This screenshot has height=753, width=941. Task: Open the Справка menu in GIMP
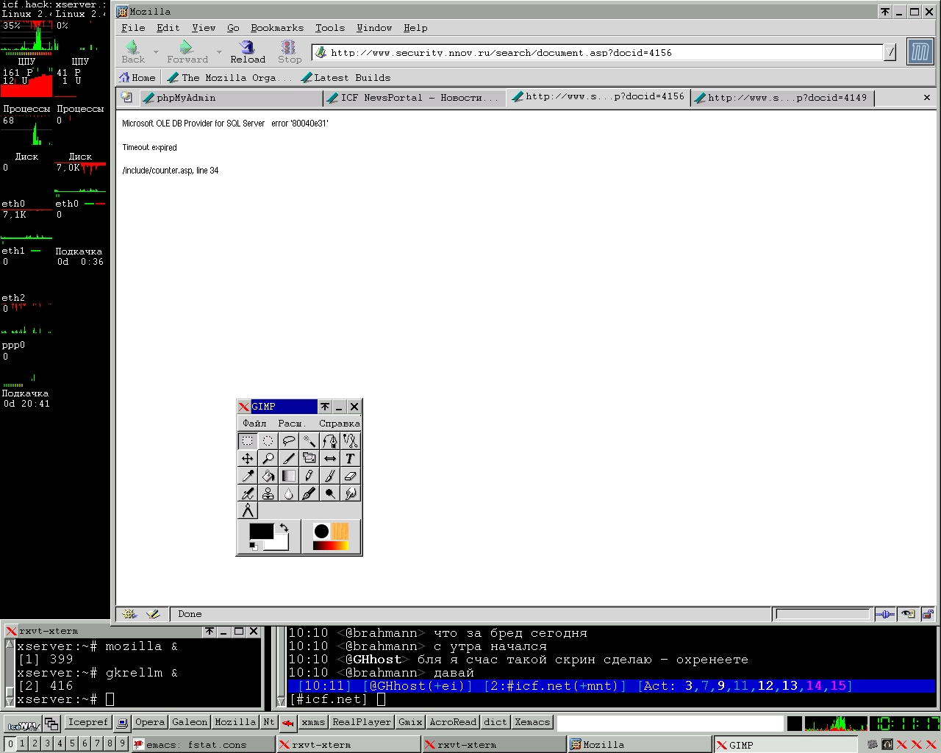coord(339,424)
